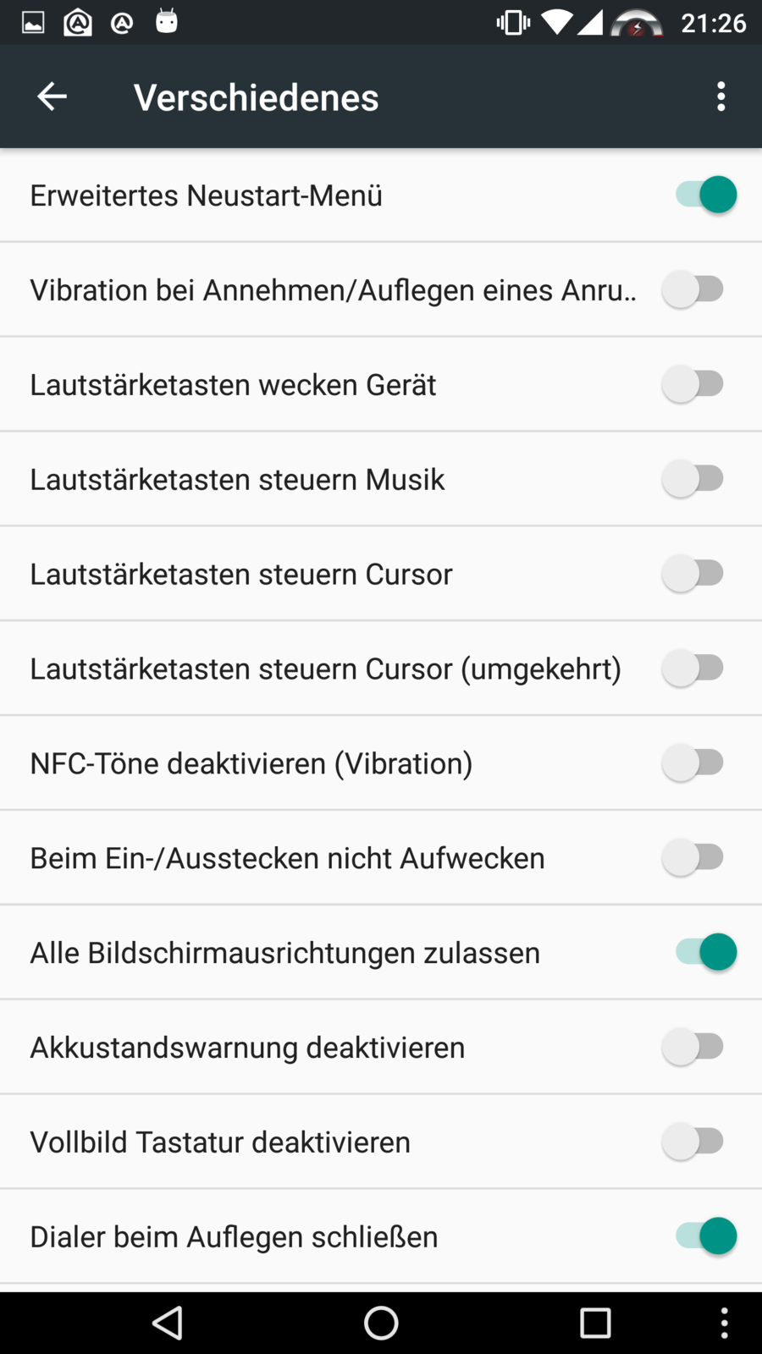Tap the battery indicator in status bar

coord(637,24)
